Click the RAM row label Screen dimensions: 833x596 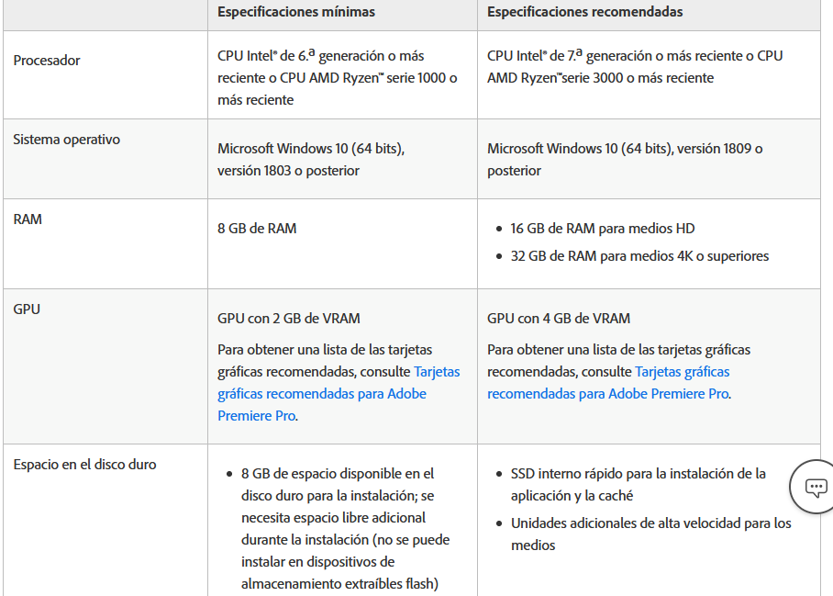coord(28,219)
